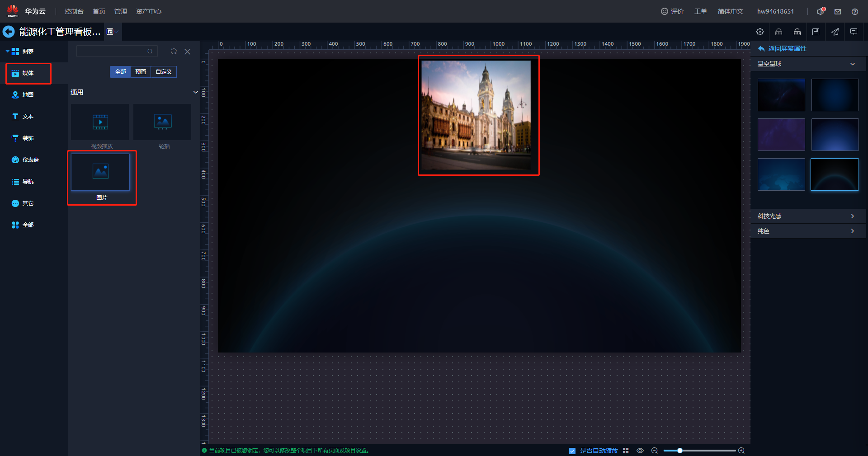
Task: Preview the screen with the monitor icon
Action: pyautogui.click(x=854, y=32)
